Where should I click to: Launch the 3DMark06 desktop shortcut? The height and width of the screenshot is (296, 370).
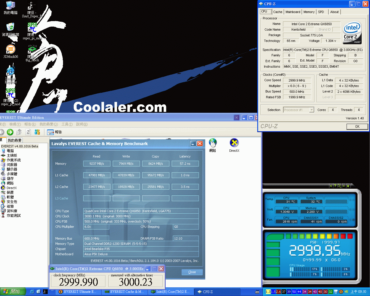(x=10, y=51)
